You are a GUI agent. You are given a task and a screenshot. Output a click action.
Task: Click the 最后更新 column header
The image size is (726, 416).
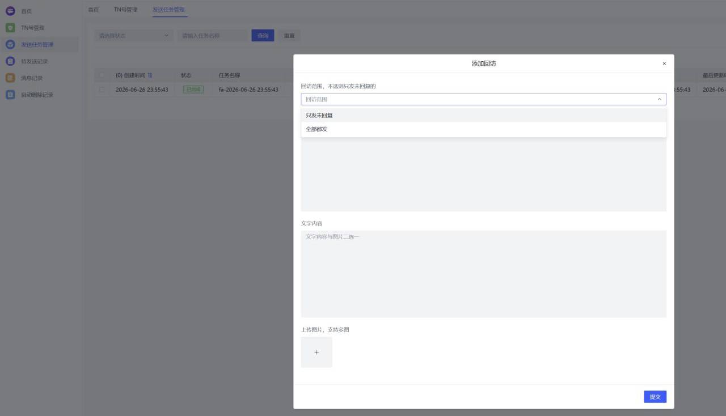click(x=714, y=75)
